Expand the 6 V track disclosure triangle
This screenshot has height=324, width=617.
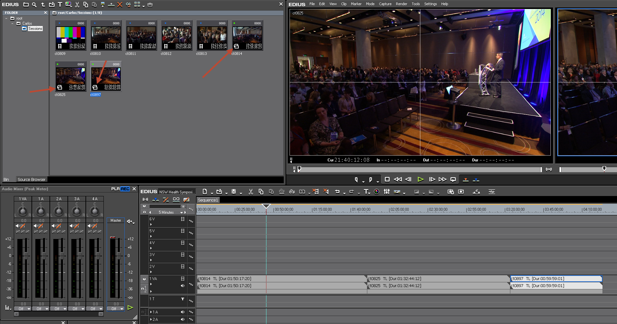point(151,225)
